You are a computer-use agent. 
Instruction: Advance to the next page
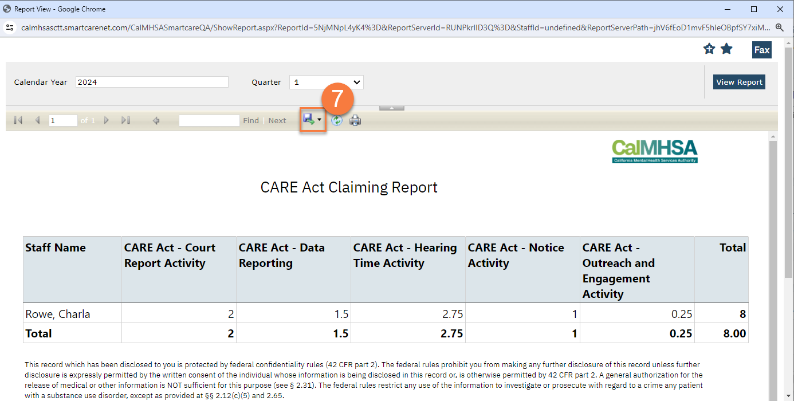point(107,120)
